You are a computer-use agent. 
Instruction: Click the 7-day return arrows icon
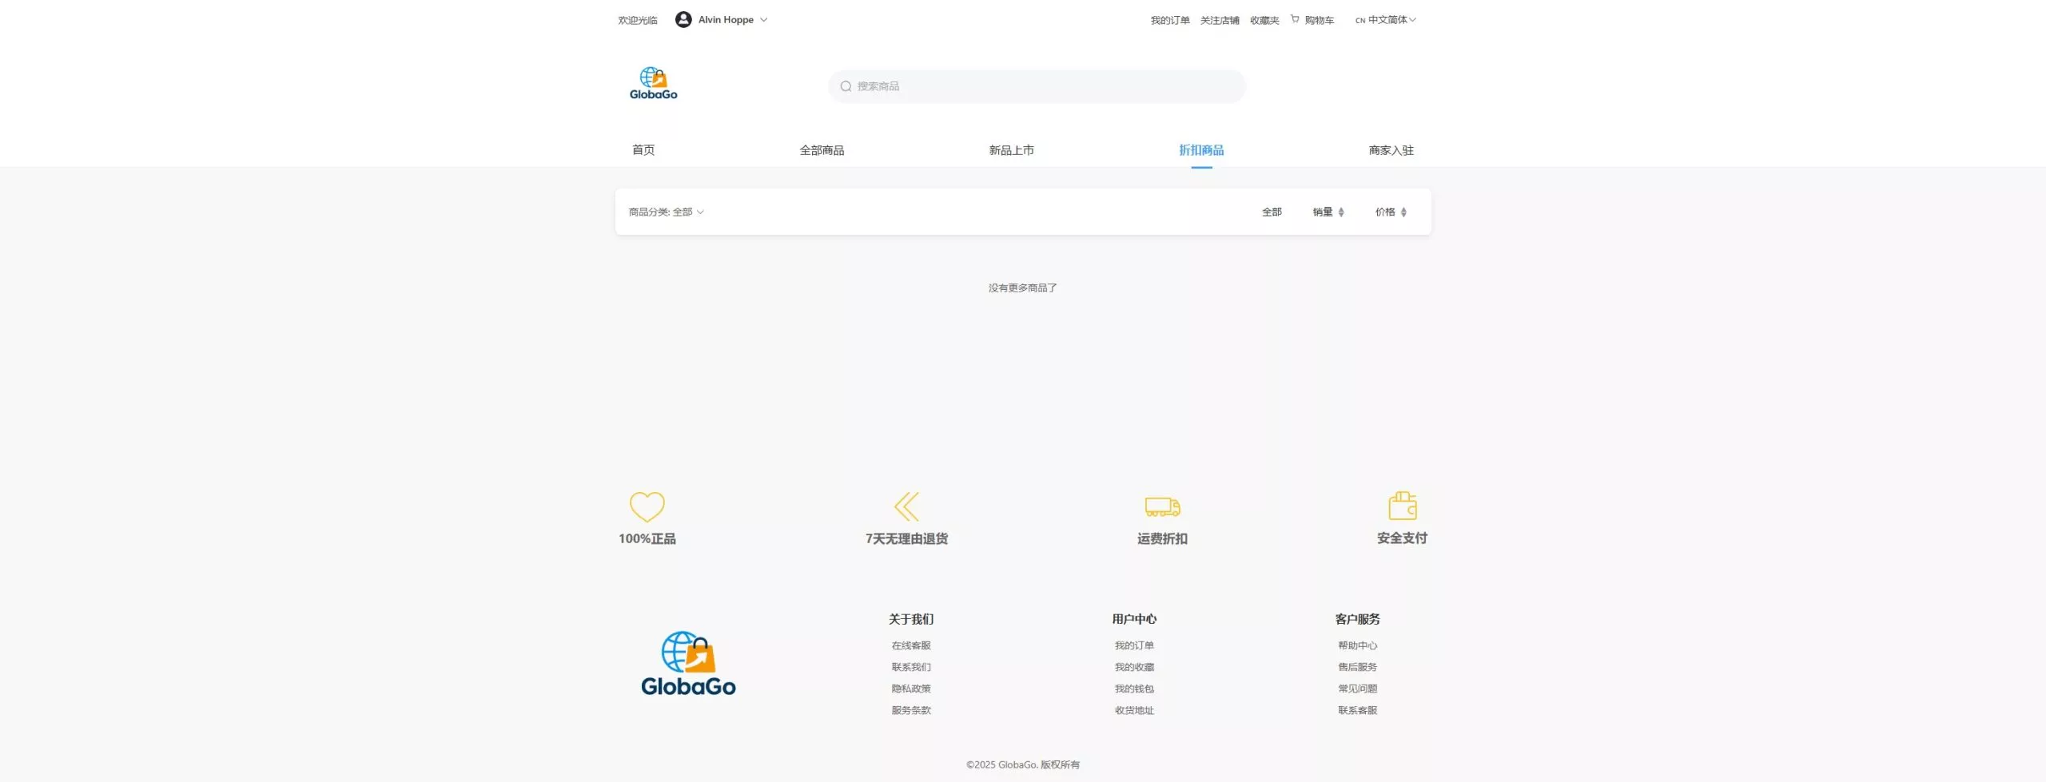pos(906,506)
